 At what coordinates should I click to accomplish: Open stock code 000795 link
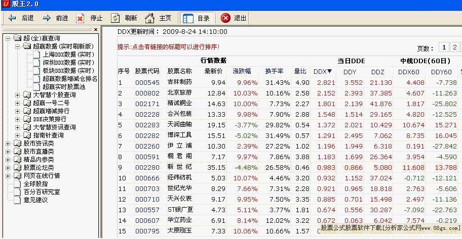point(147,231)
